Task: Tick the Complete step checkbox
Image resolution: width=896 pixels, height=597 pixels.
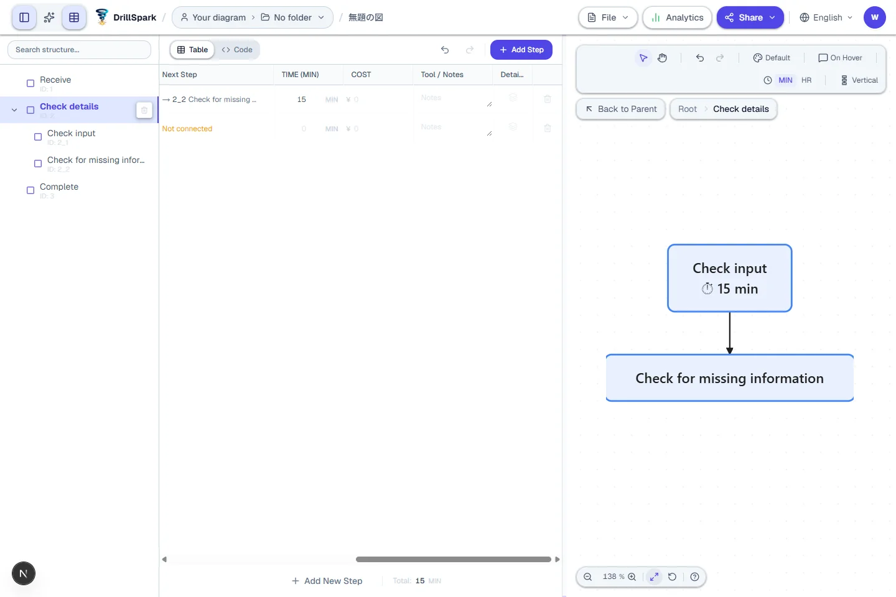Action: [30, 190]
